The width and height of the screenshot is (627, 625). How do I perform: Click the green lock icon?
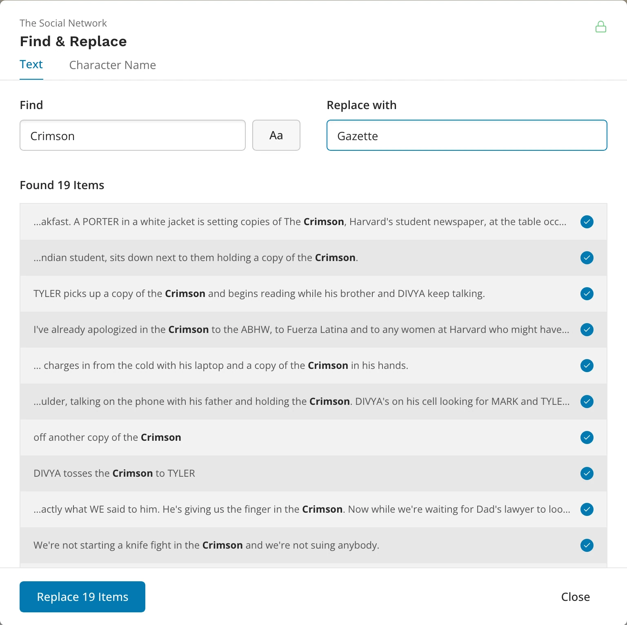[x=600, y=27]
